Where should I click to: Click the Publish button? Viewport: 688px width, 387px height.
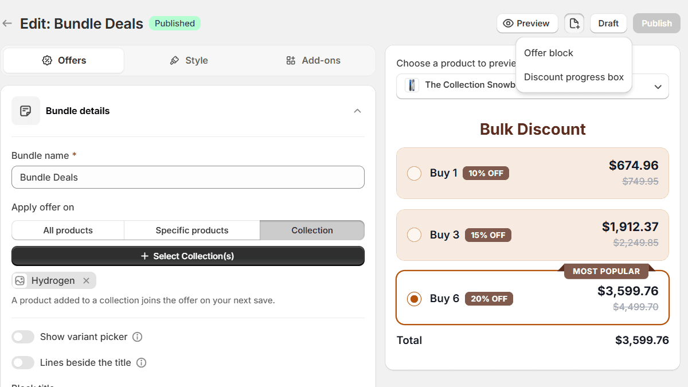pyautogui.click(x=656, y=24)
